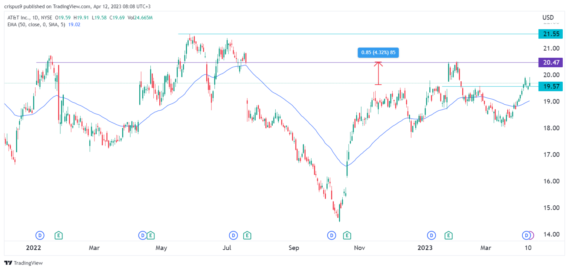This screenshot has height=270, width=569.
Task: Open the earnings E marker right after Jul
Action: [x=247, y=235]
